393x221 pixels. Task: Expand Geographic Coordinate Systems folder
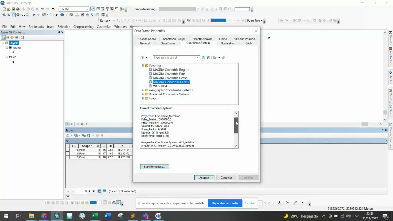[143, 90]
